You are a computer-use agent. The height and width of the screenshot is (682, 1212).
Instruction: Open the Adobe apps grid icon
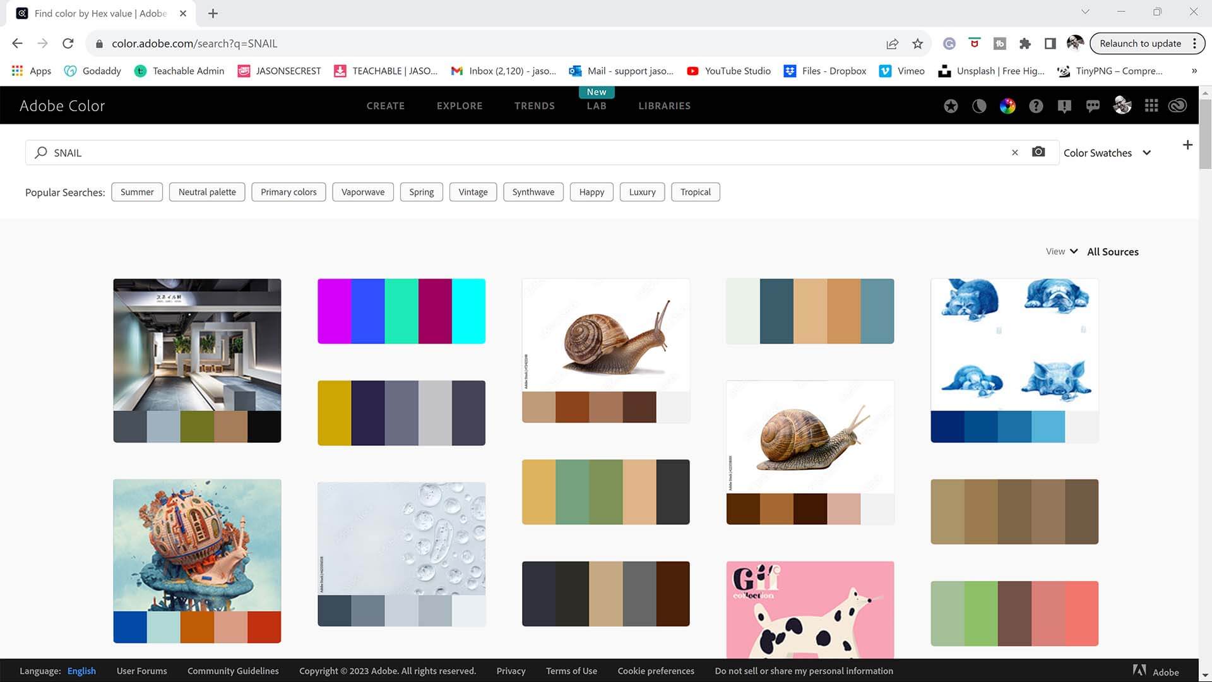pos(1151,106)
